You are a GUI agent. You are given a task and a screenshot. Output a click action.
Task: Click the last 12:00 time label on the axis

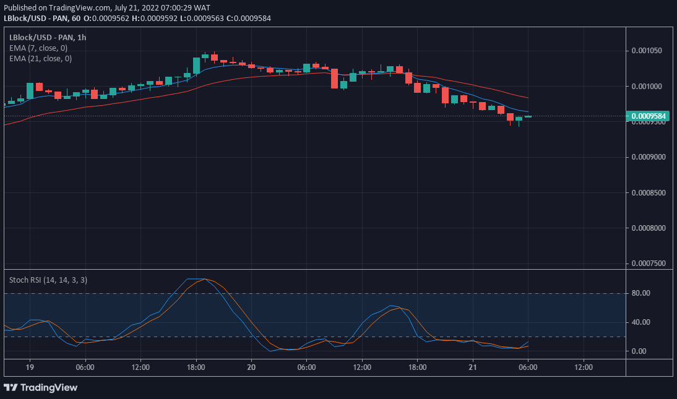click(x=584, y=367)
